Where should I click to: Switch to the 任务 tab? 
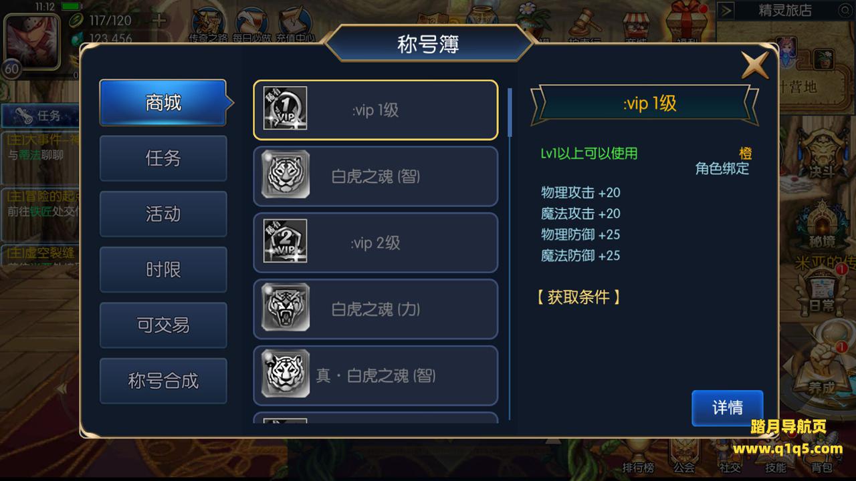163,158
